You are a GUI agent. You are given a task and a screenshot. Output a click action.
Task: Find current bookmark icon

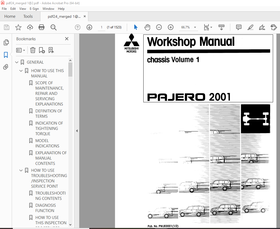(51, 50)
